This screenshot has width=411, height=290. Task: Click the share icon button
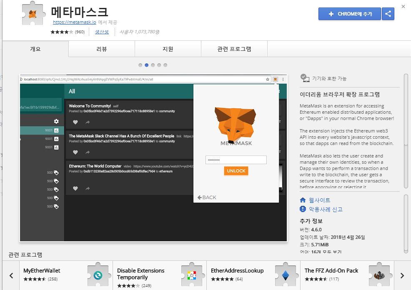coord(388,14)
